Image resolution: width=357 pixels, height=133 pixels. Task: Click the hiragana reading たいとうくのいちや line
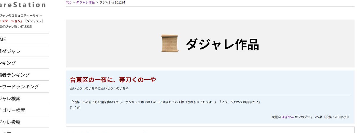[99, 89]
